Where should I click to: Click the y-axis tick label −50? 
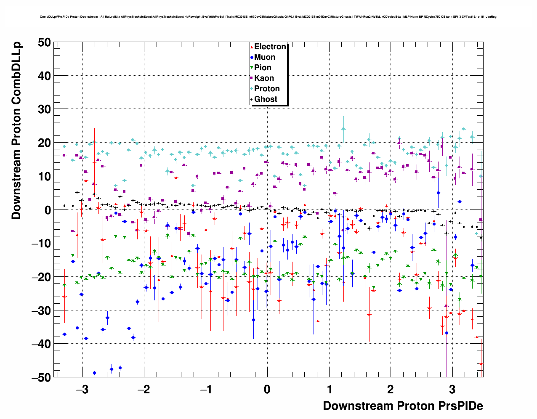[x=41, y=377]
